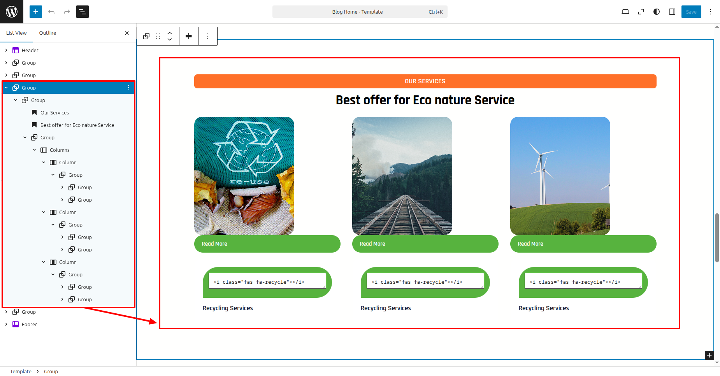Image resolution: width=720 pixels, height=376 pixels.
Task: Open top-right Options three-dot menu
Action: pos(711,12)
